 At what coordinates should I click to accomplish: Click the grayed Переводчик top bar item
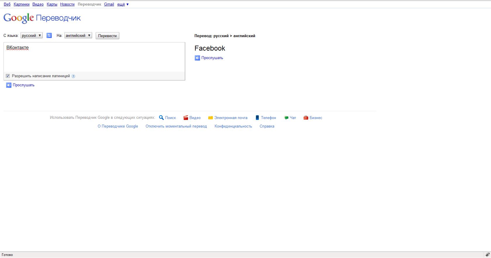click(x=89, y=4)
